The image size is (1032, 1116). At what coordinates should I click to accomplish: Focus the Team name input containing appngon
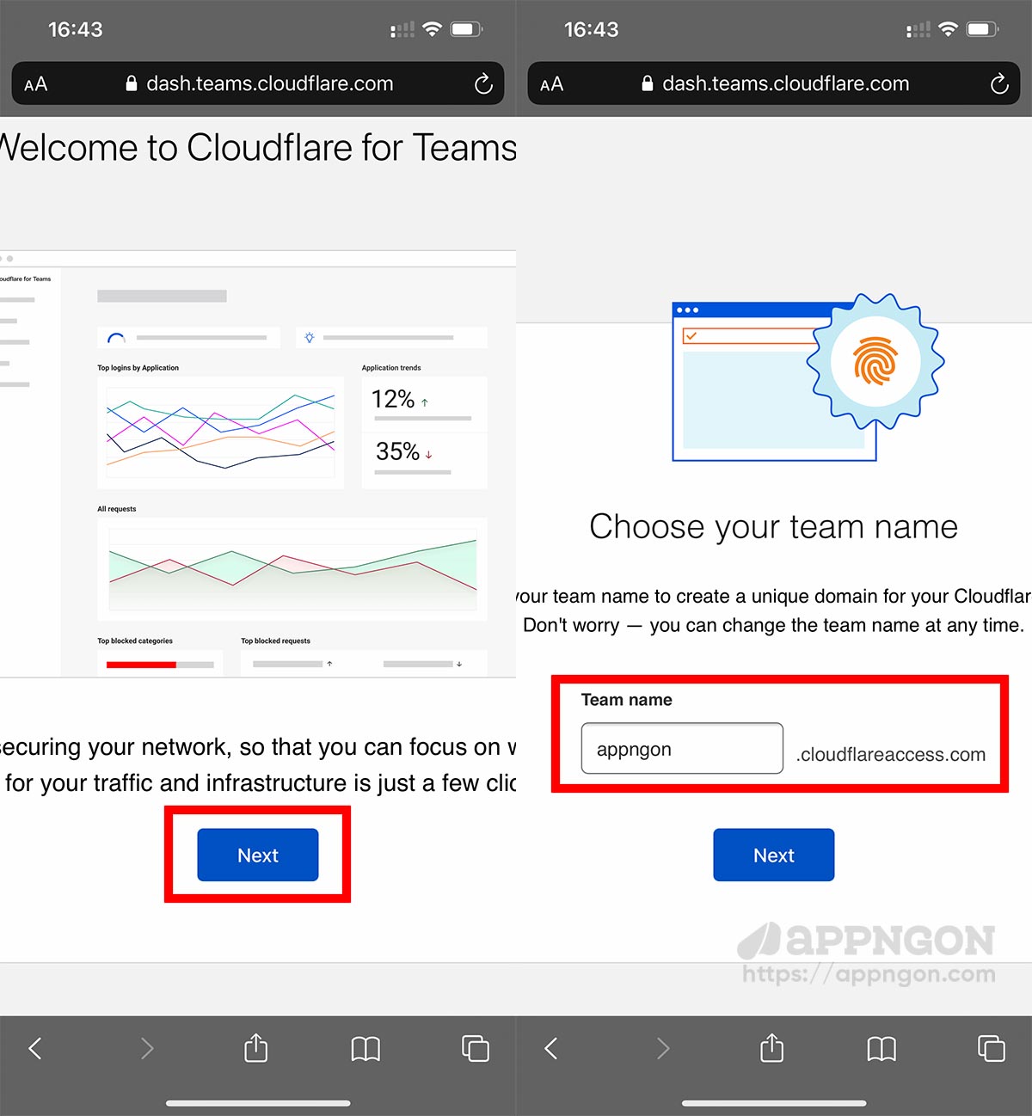point(682,748)
